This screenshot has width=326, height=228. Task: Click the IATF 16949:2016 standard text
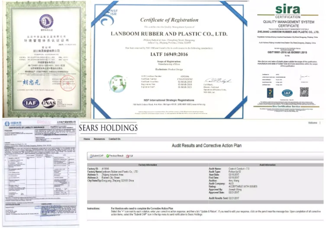point(169,54)
